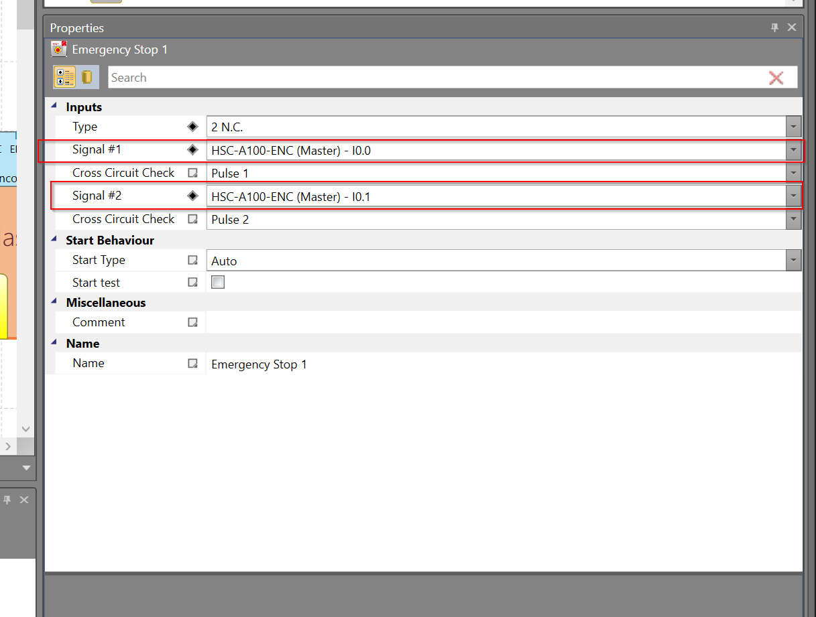Click the square marker beside Pulse 1 row
816x617 pixels.
(x=192, y=173)
